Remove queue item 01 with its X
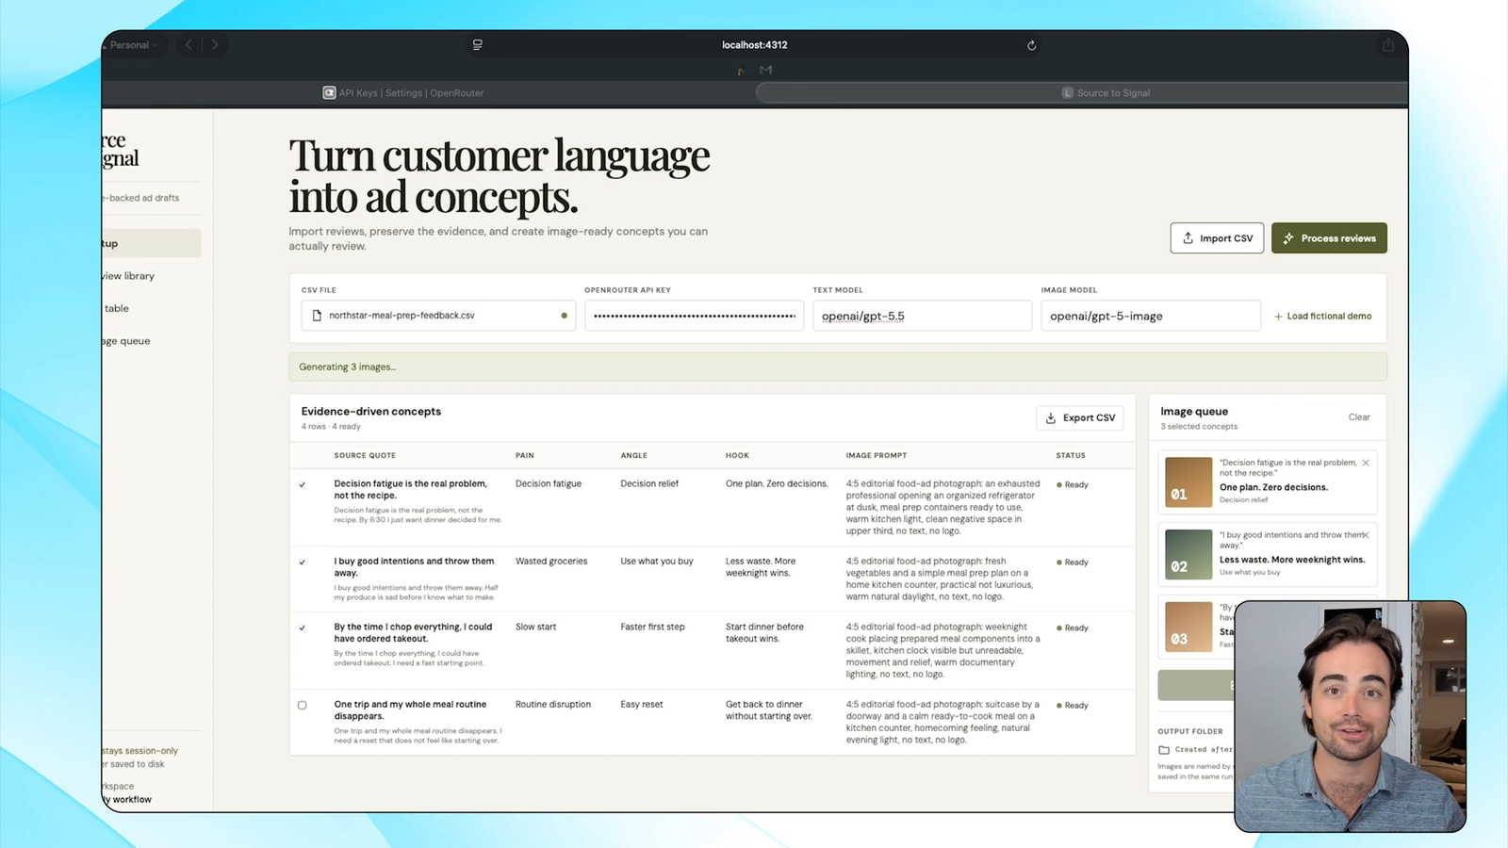The width and height of the screenshot is (1508, 848). tap(1366, 463)
